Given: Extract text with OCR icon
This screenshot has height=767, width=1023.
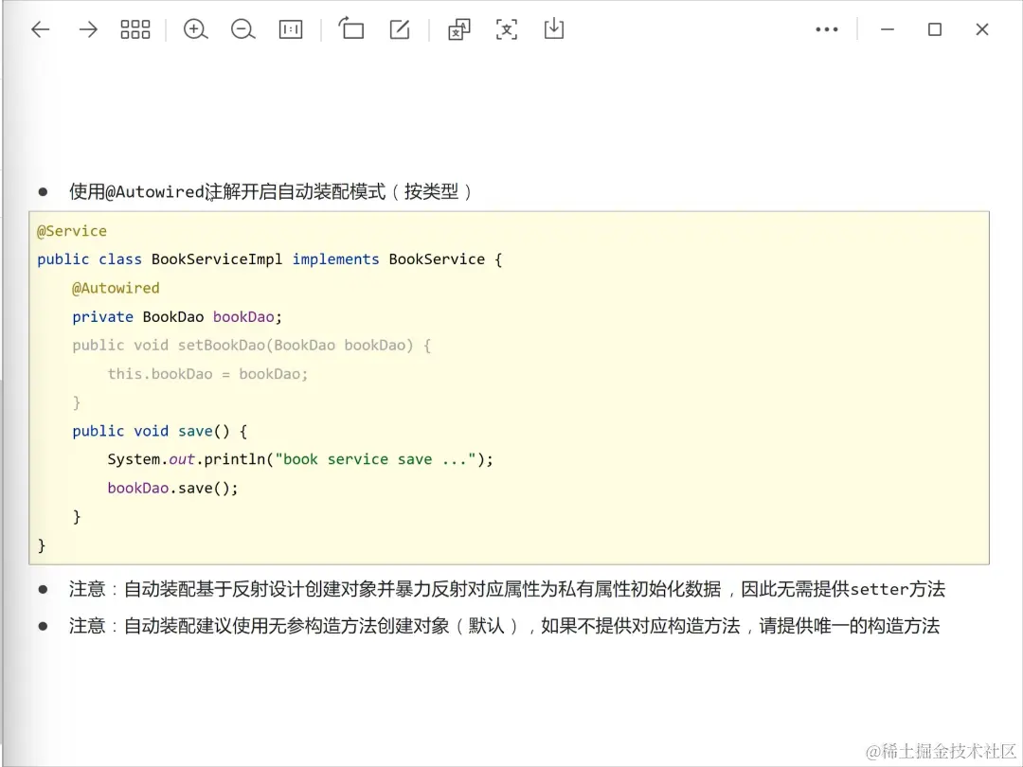Looking at the screenshot, I should [506, 29].
